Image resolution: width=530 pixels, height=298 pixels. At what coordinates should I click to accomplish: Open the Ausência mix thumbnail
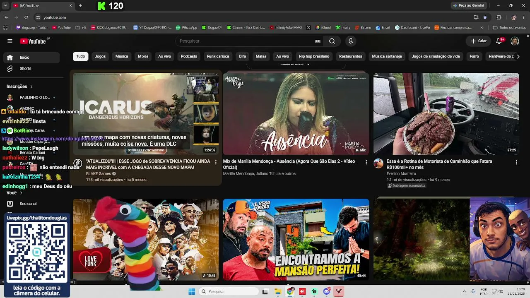296,114
